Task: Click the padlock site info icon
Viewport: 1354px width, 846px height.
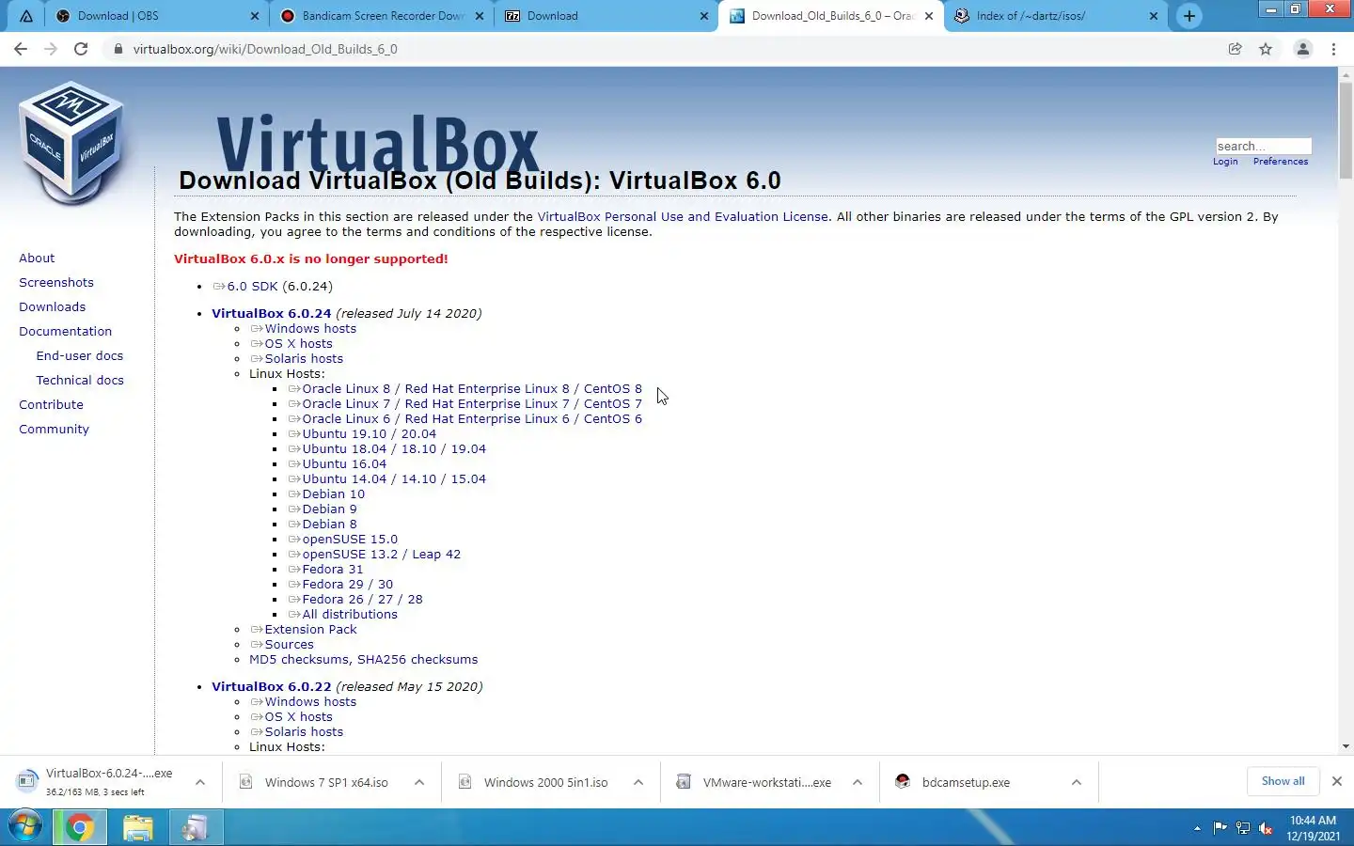Action: 118,49
